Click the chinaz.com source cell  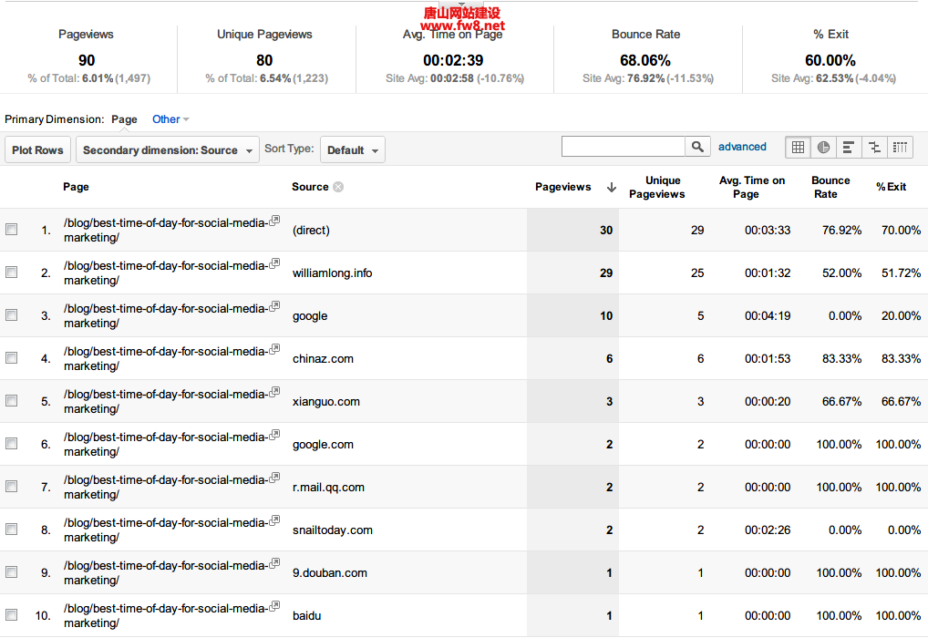pyautogui.click(x=323, y=359)
